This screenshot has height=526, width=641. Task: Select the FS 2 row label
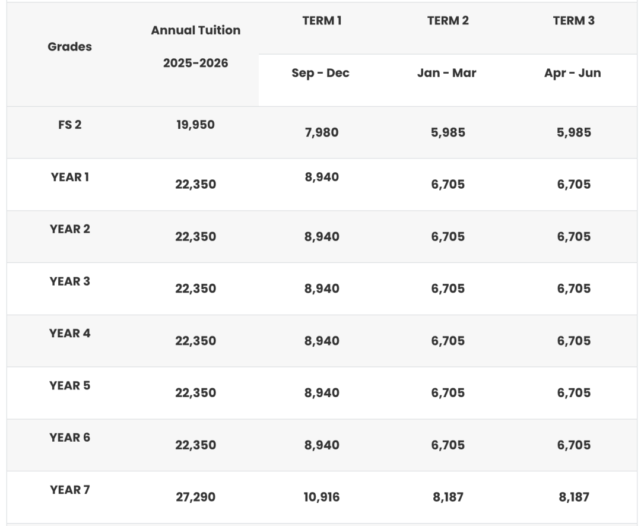pyautogui.click(x=70, y=125)
